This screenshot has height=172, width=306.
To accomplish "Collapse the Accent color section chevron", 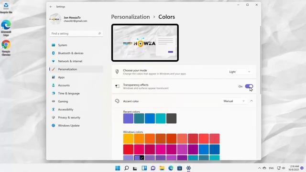I will (251, 101).
